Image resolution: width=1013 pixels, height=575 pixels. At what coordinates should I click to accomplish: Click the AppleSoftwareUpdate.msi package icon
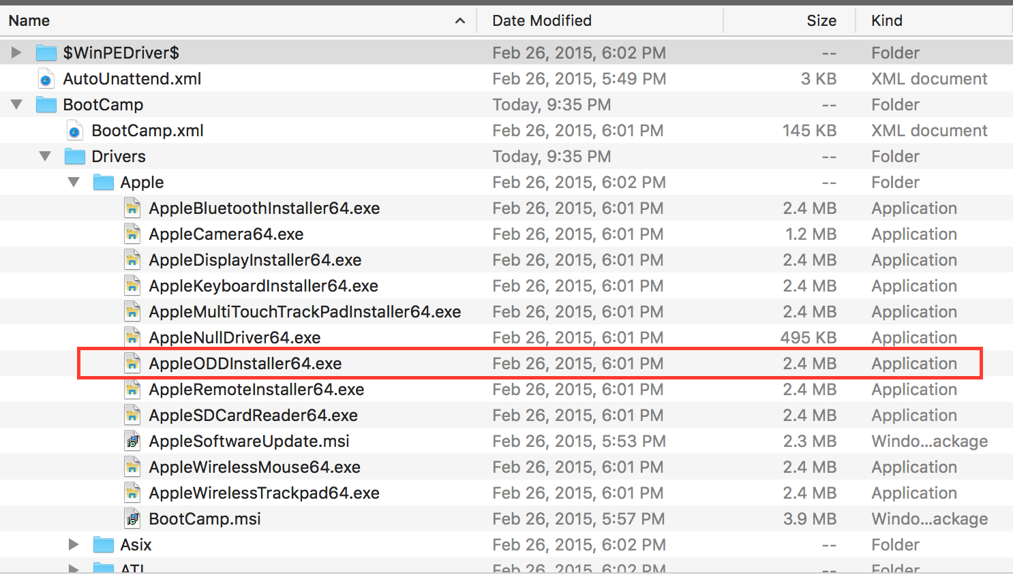point(132,441)
